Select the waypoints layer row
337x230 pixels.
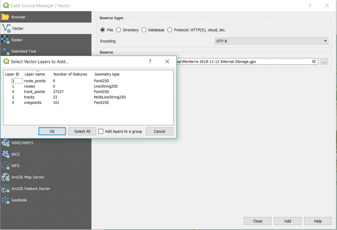pos(88,103)
